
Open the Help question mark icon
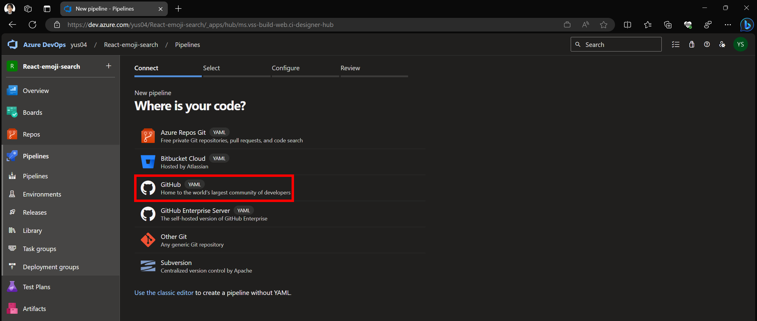pos(707,45)
